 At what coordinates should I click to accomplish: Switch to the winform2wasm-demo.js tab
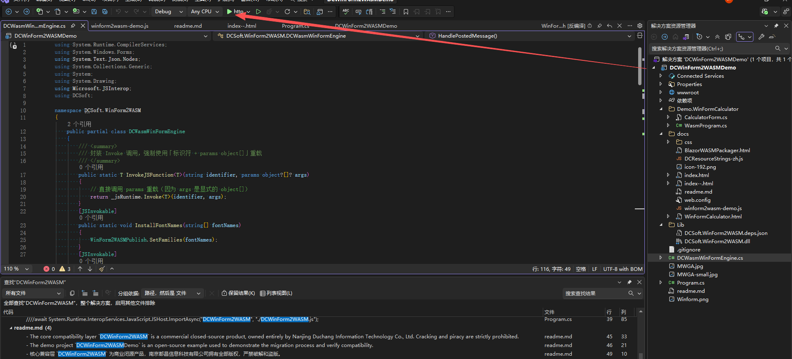[x=120, y=26]
